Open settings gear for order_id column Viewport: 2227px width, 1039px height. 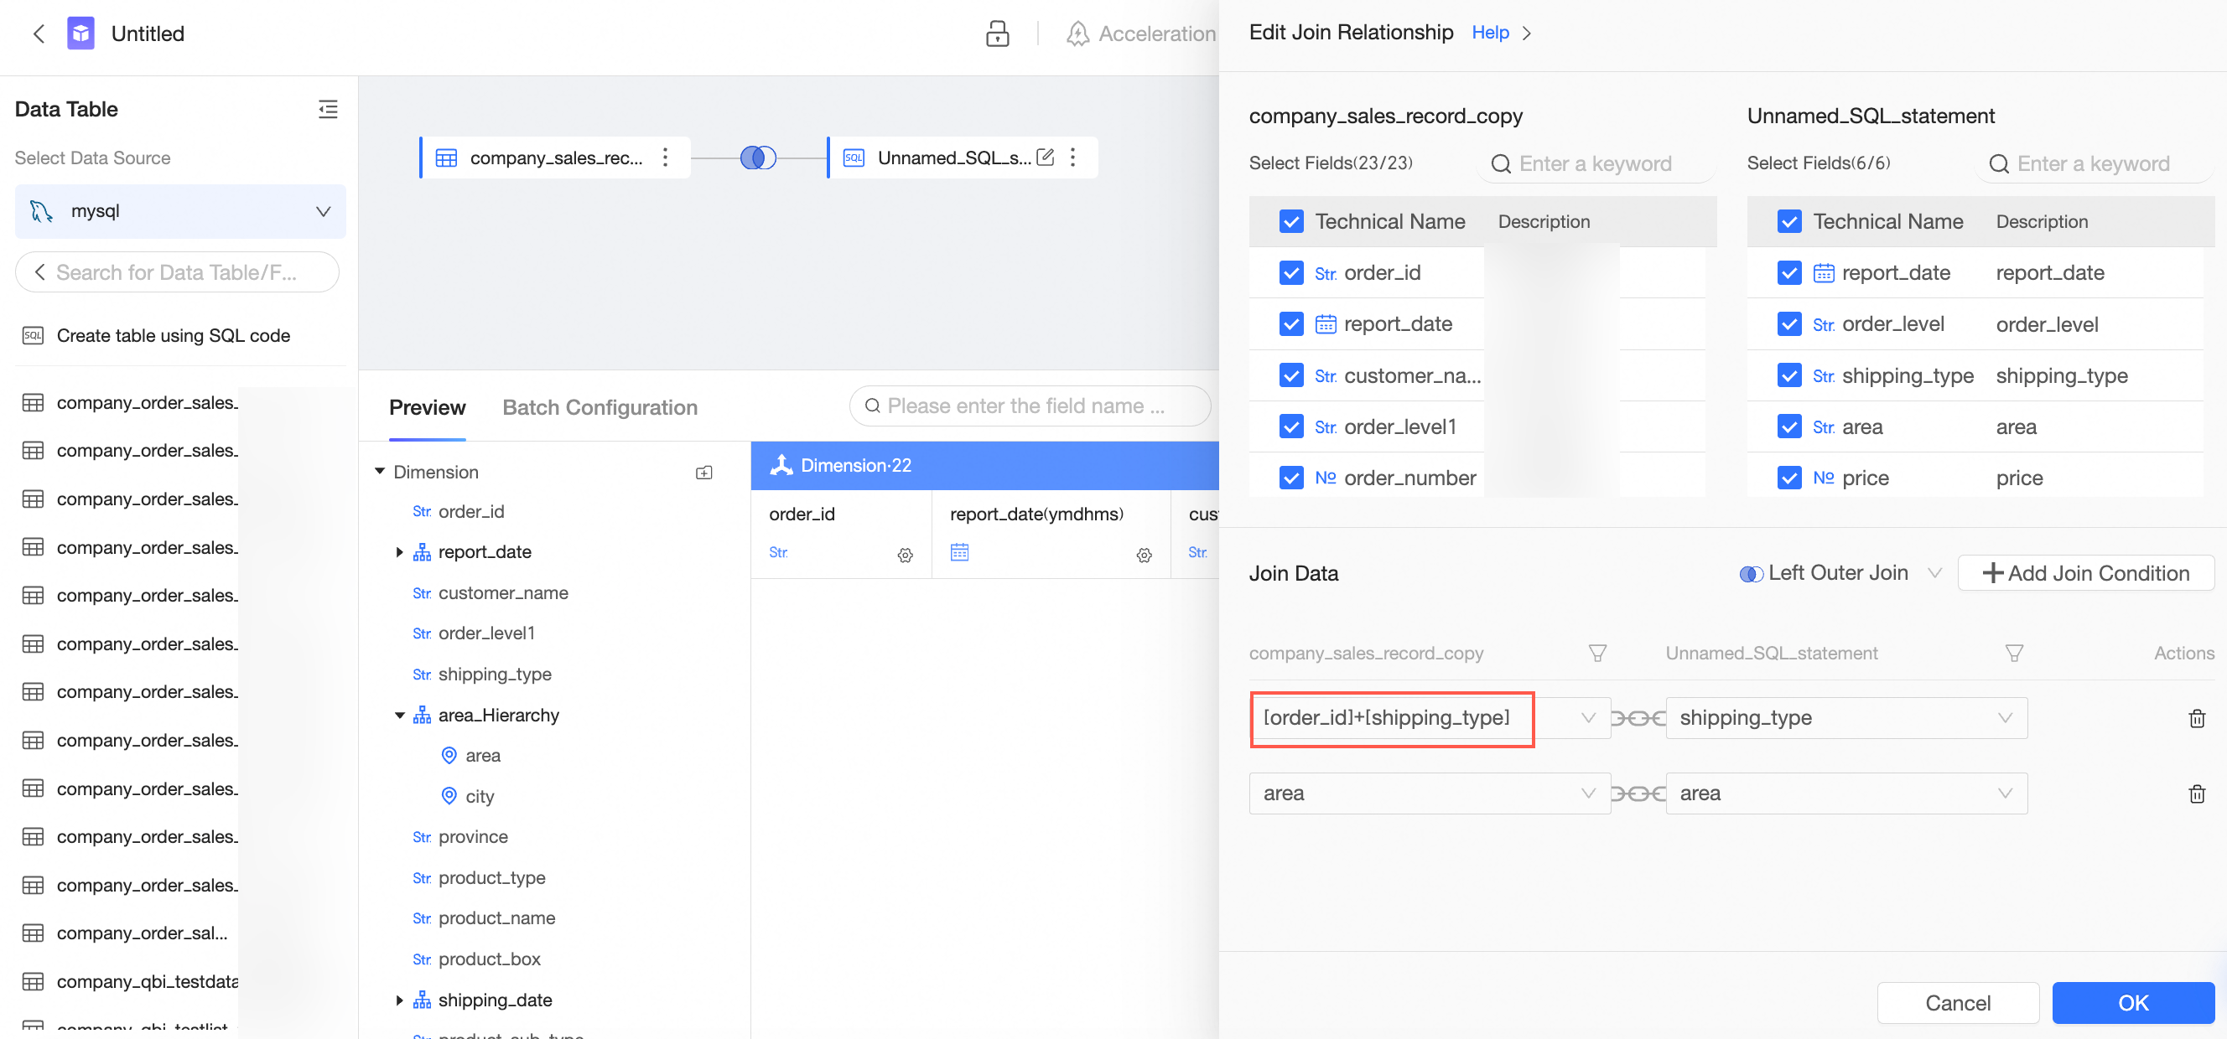click(x=904, y=555)
